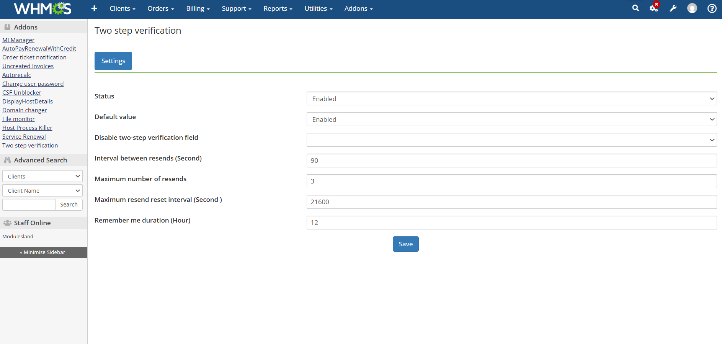
Task: Open Disable two-step verification field dropdown
Action: (511, 140)
